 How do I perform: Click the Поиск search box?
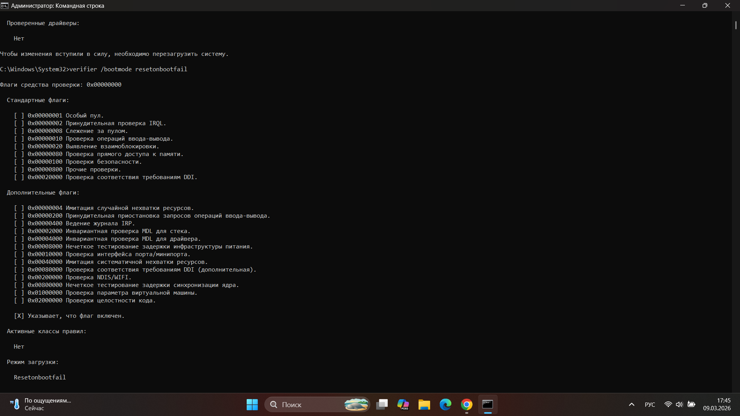(317, 404)
